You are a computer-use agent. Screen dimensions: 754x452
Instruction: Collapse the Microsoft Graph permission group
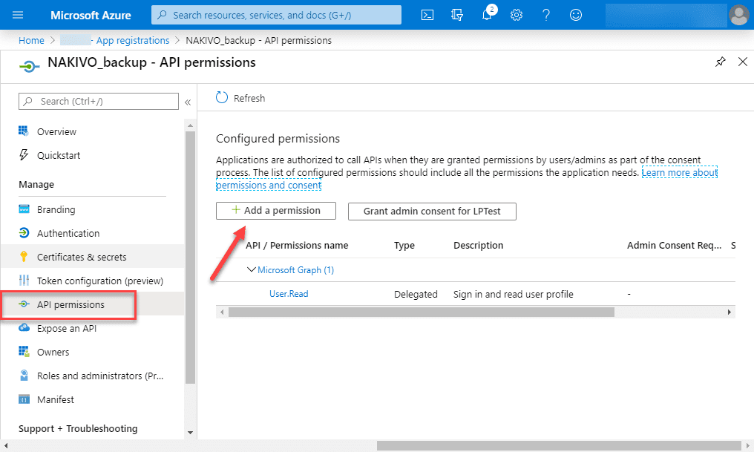pos(252,270)
